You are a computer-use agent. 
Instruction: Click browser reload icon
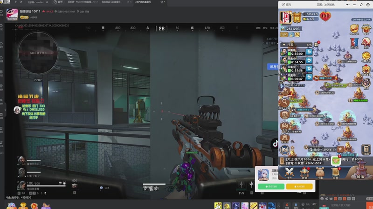point(21,2)
